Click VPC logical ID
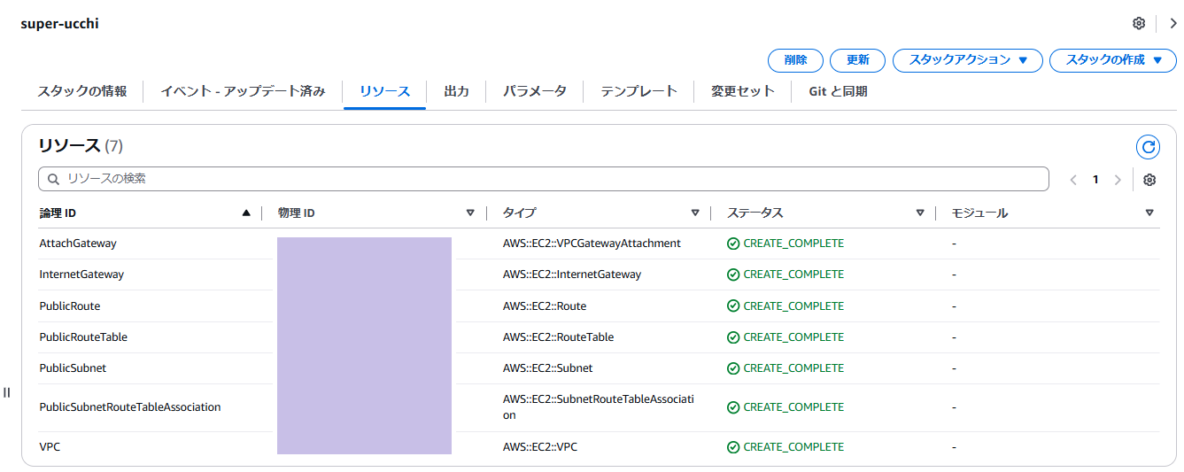This screenshot has height=472, width=1184. [x=50, y=447]
